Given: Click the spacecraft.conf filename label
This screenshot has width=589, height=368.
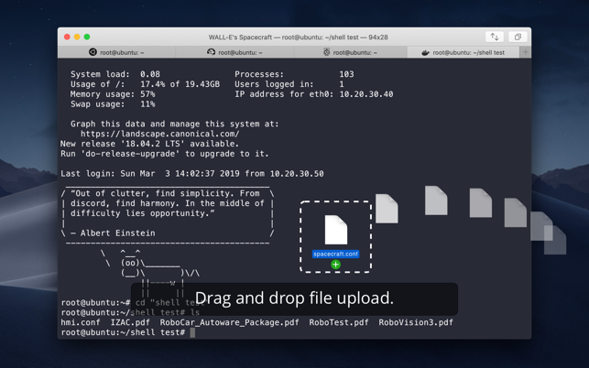Looking at the screenshot, I should (335, 254).
